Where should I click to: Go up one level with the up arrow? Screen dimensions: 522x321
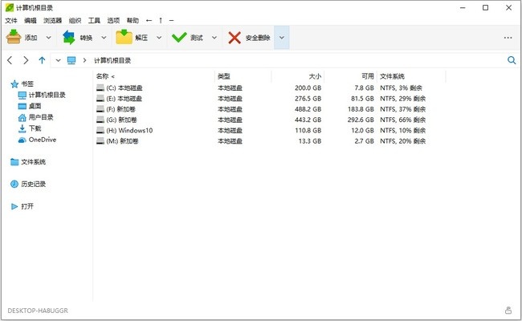click(42, 60)
